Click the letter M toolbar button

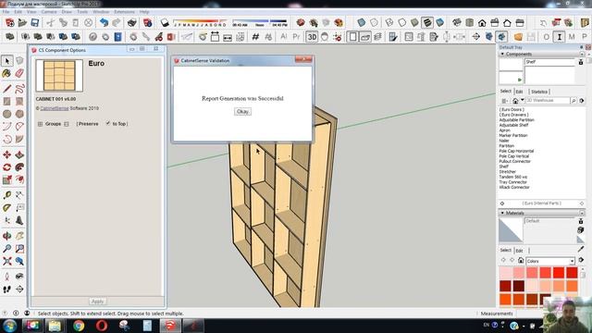572,37
